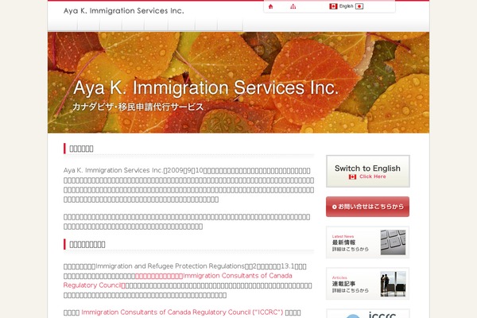477x318 pixels.
Task: Click the small flag inside Switch to English
Action: pos(352,177)
